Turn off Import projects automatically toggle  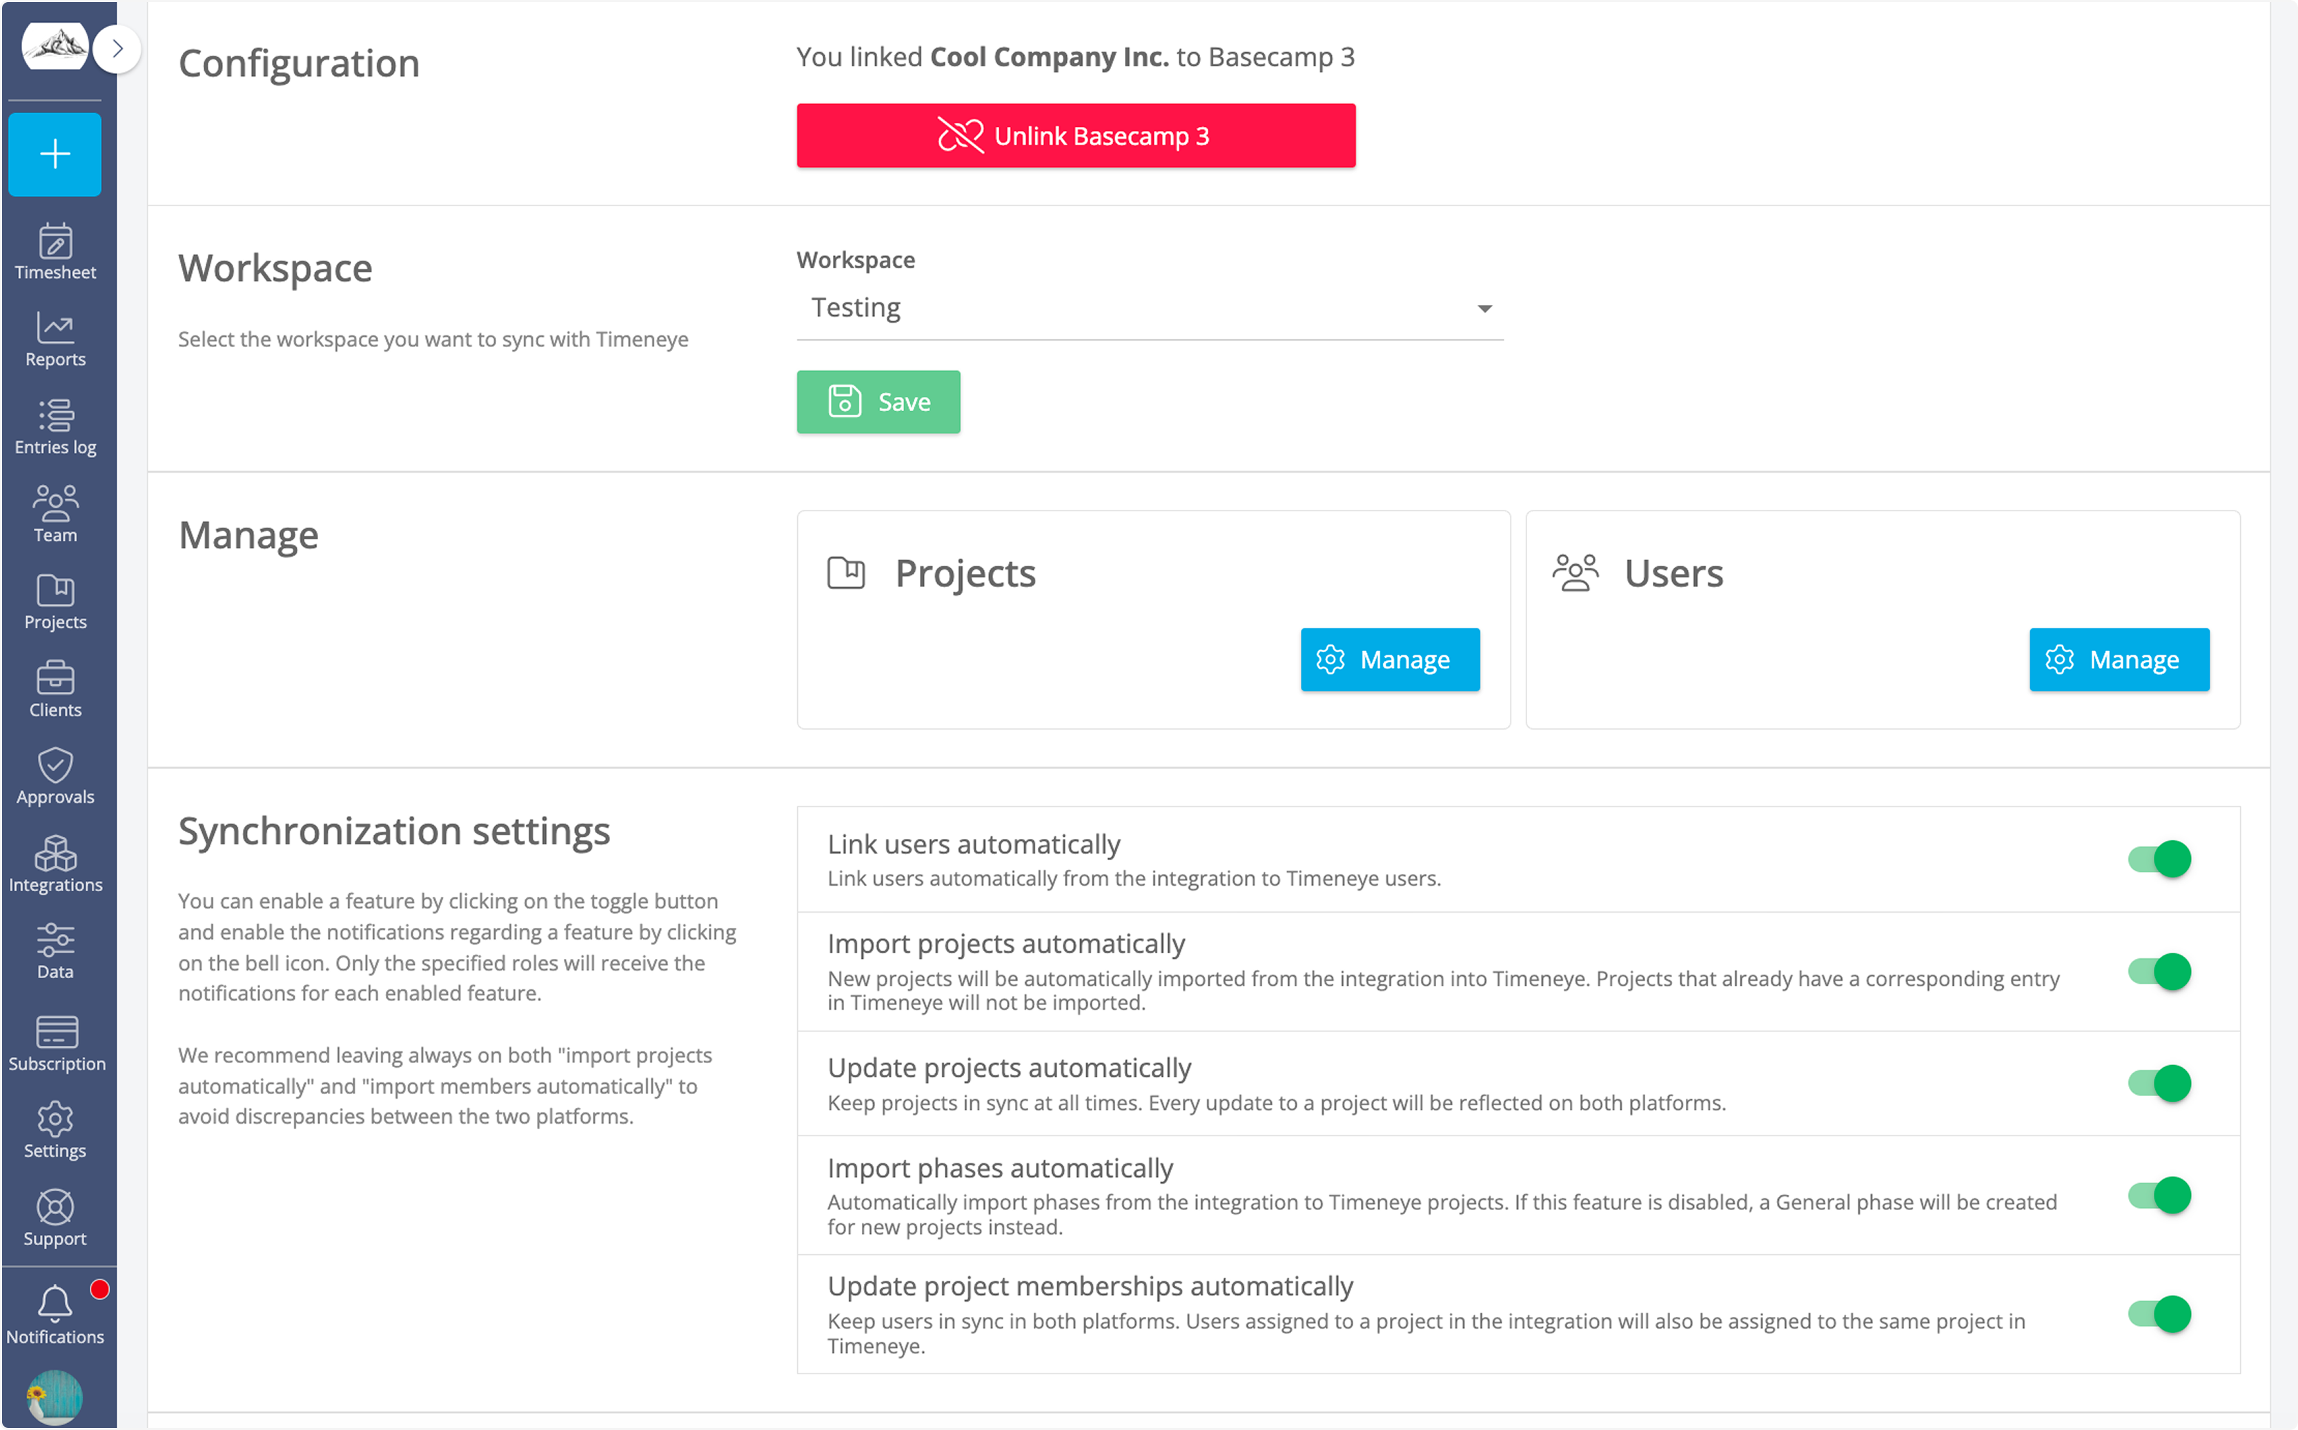2159,971
